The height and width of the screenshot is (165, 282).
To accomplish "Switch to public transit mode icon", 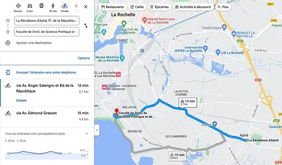I will click(41, 6).
